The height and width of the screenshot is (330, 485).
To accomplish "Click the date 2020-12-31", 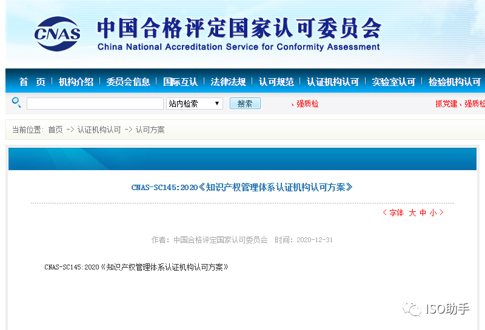I will click(315, 240).
